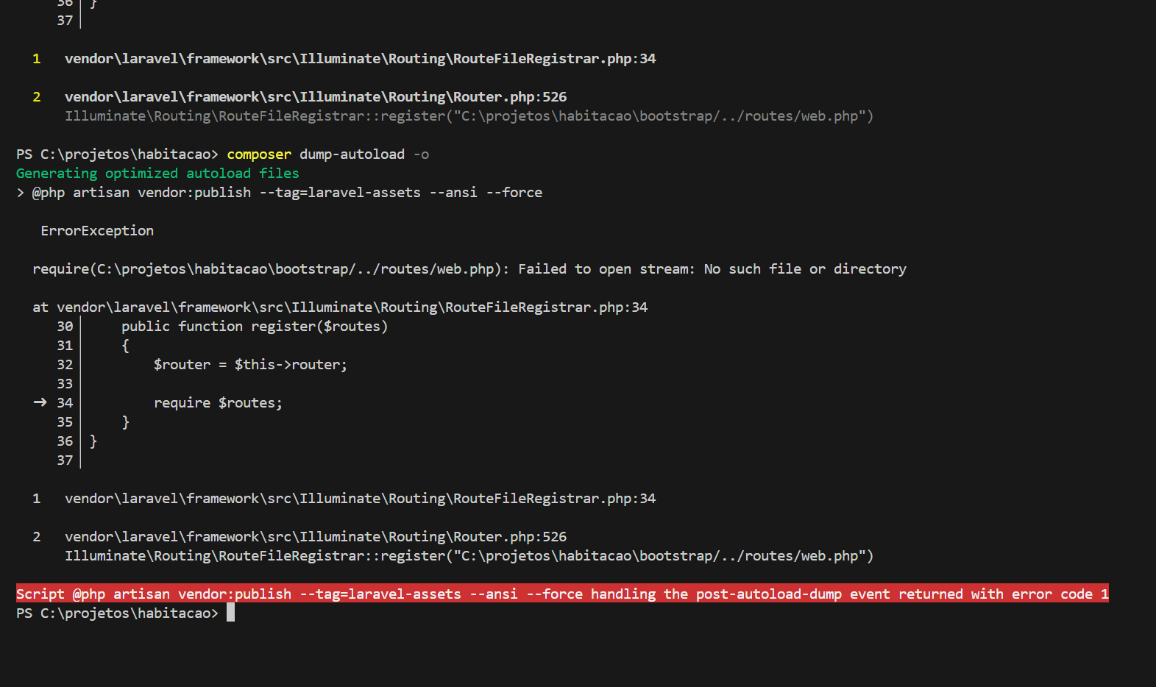Click the dump-autoload argument in the command
This screenshot has width=1156, height=687.
[x=352, y=154]
